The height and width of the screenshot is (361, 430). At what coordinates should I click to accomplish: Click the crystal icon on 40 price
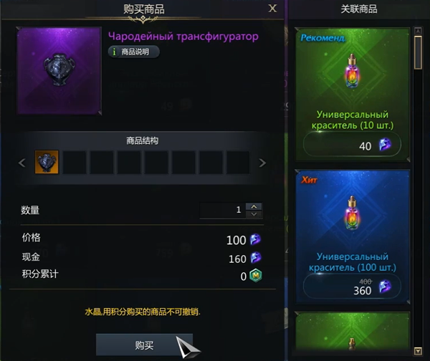point(386,145)
